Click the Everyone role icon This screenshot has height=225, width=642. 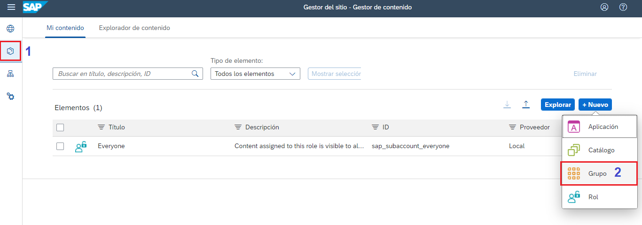(x=81, y=146)
